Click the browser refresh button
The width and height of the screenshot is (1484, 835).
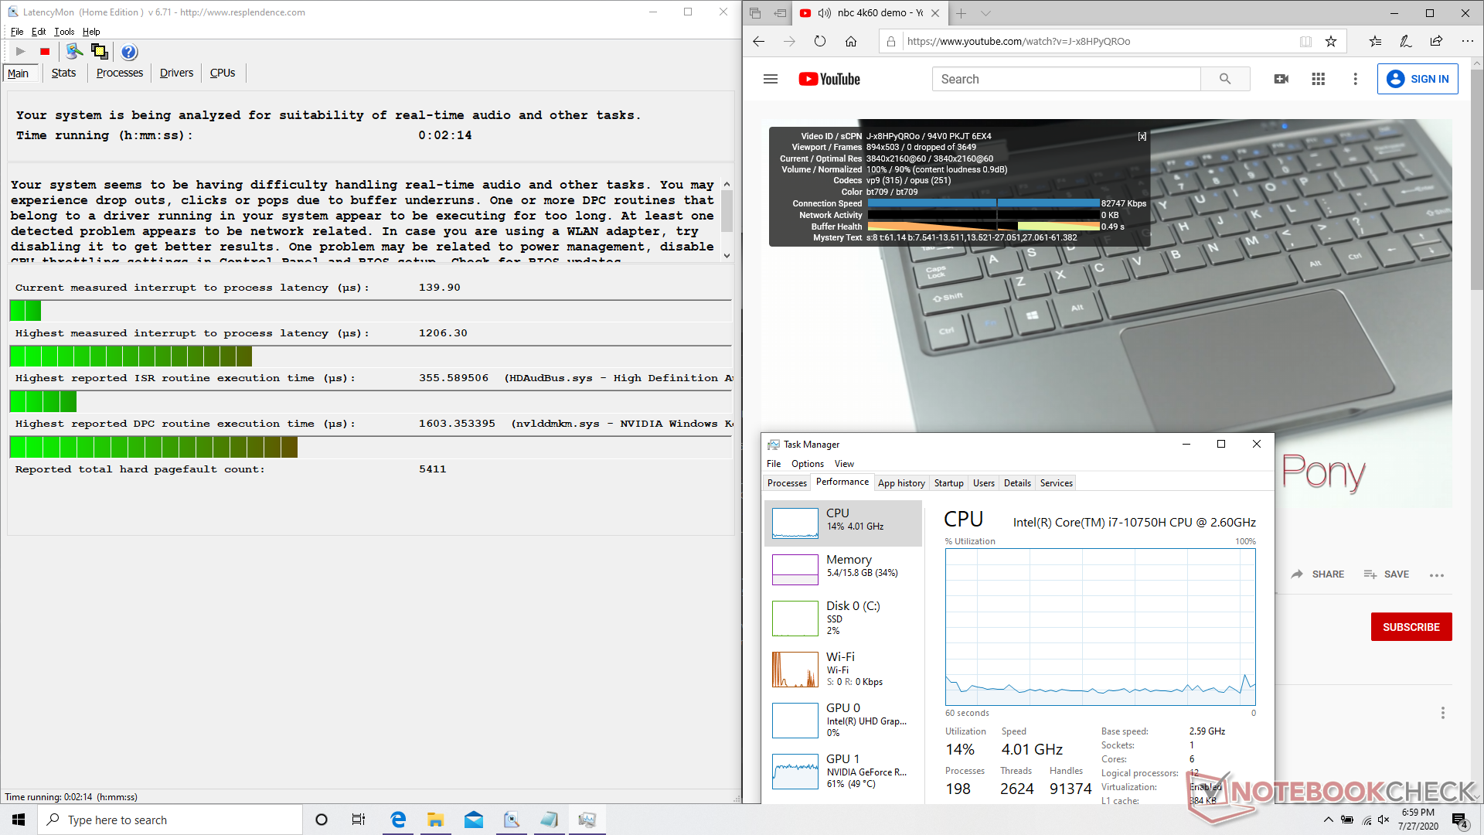[x=820, y=42]
